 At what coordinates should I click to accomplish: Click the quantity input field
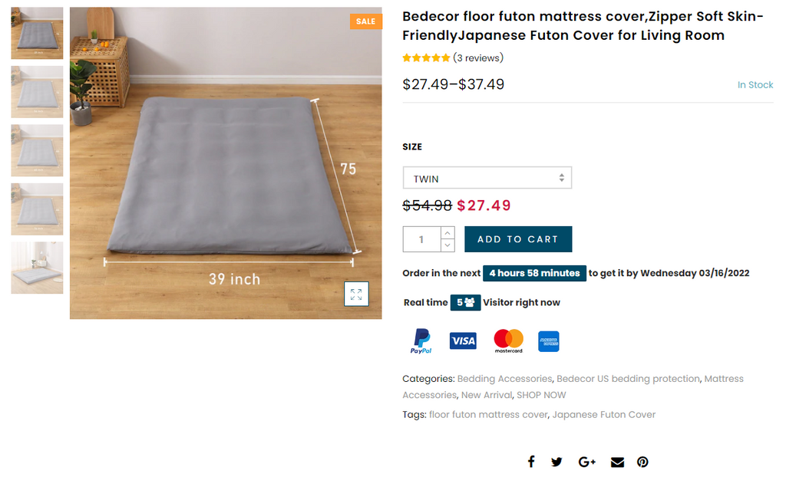tap(421, 239)
